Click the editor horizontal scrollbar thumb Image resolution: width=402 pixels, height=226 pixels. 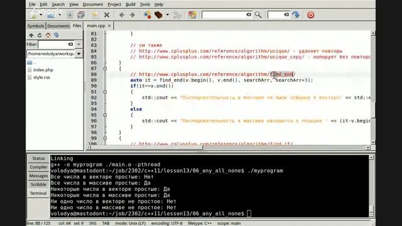(146, 148)
